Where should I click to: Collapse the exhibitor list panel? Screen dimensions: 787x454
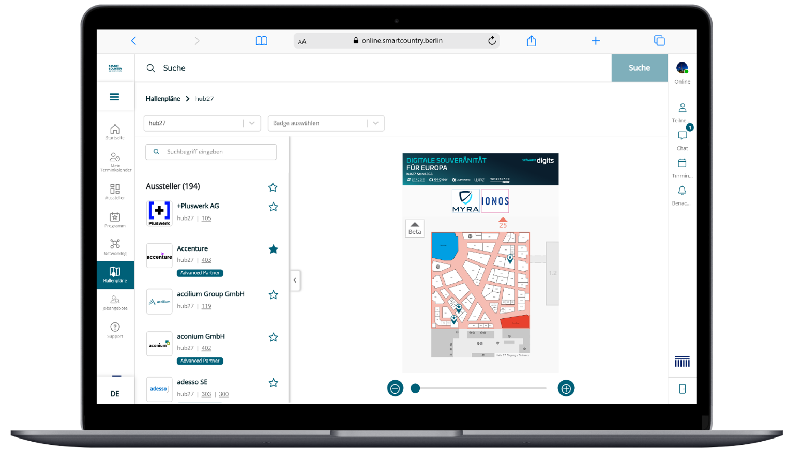295,280
